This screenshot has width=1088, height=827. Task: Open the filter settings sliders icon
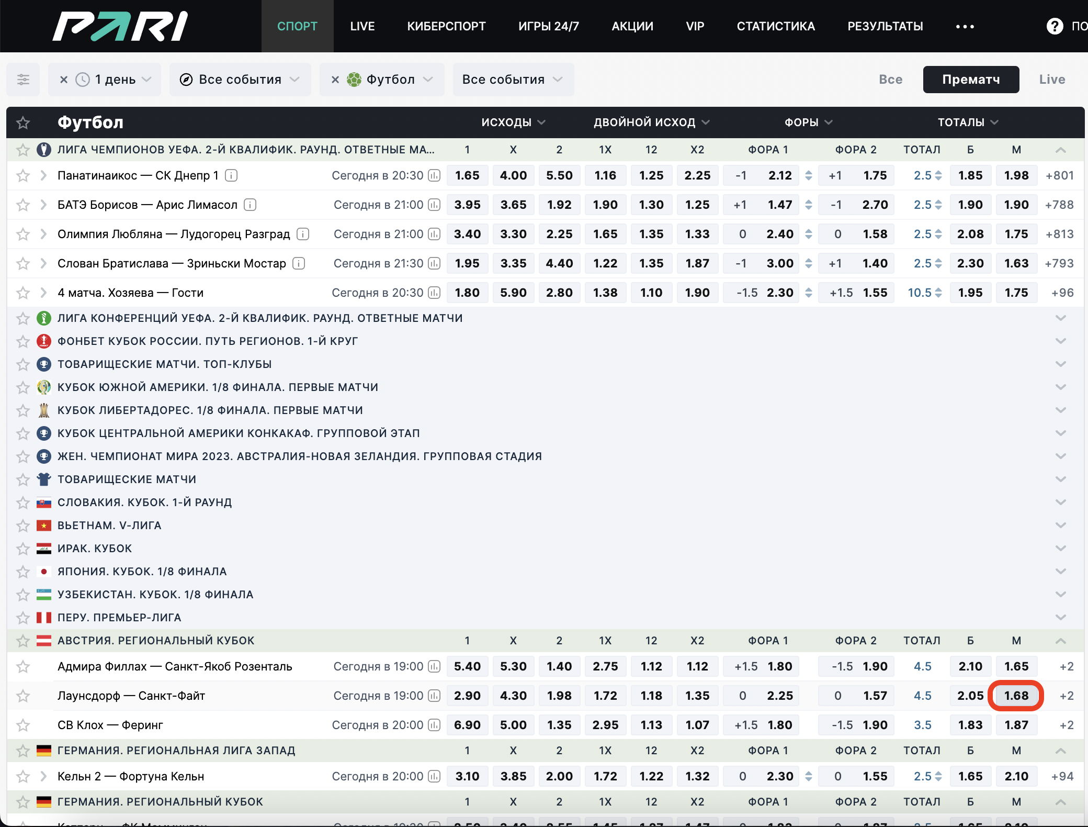click(23, 80)
